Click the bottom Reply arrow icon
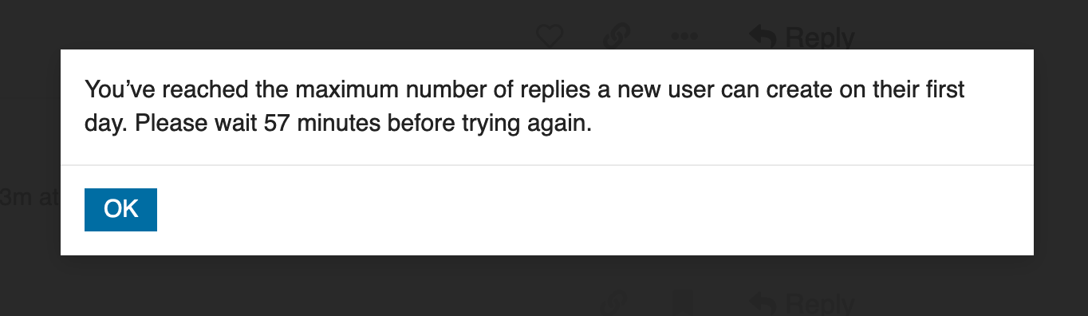Image resolution: width=1088 pixels, height=316 pixels. [763, 302]
